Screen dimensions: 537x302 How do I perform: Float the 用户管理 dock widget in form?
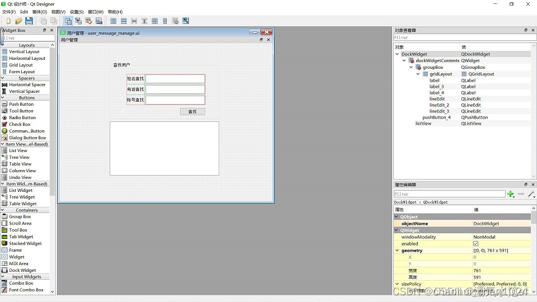(x=261, y=40)
